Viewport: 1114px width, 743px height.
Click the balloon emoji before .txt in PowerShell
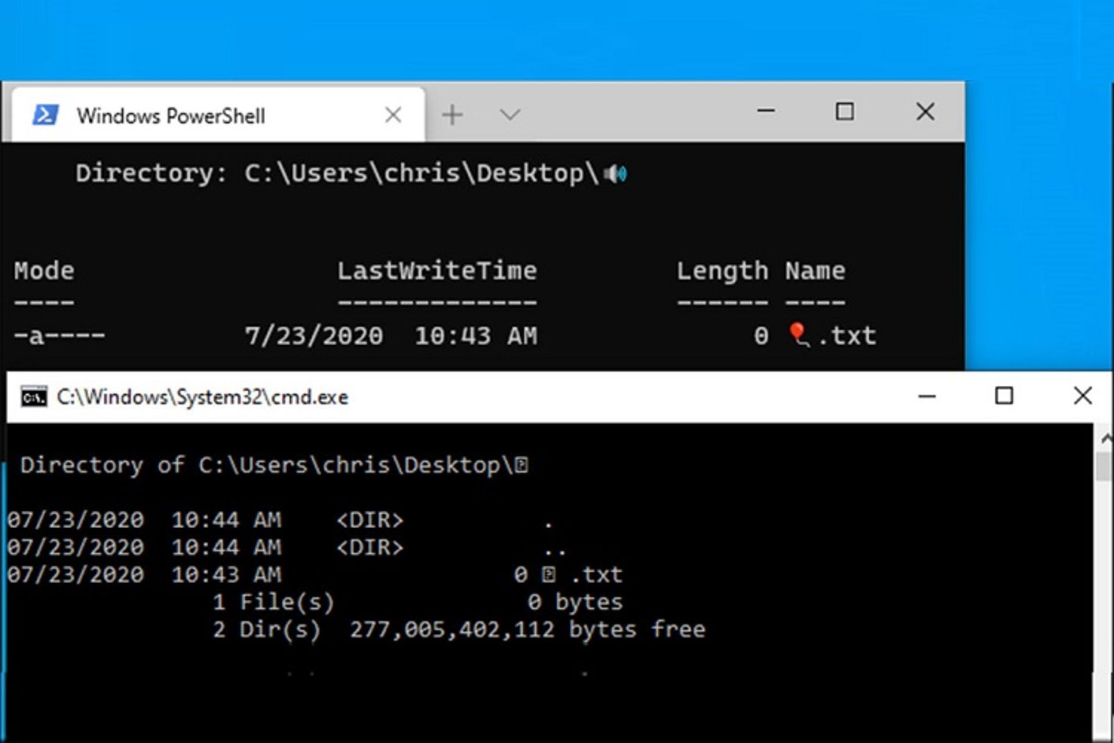pyautogui.click(x=799, y=335)
